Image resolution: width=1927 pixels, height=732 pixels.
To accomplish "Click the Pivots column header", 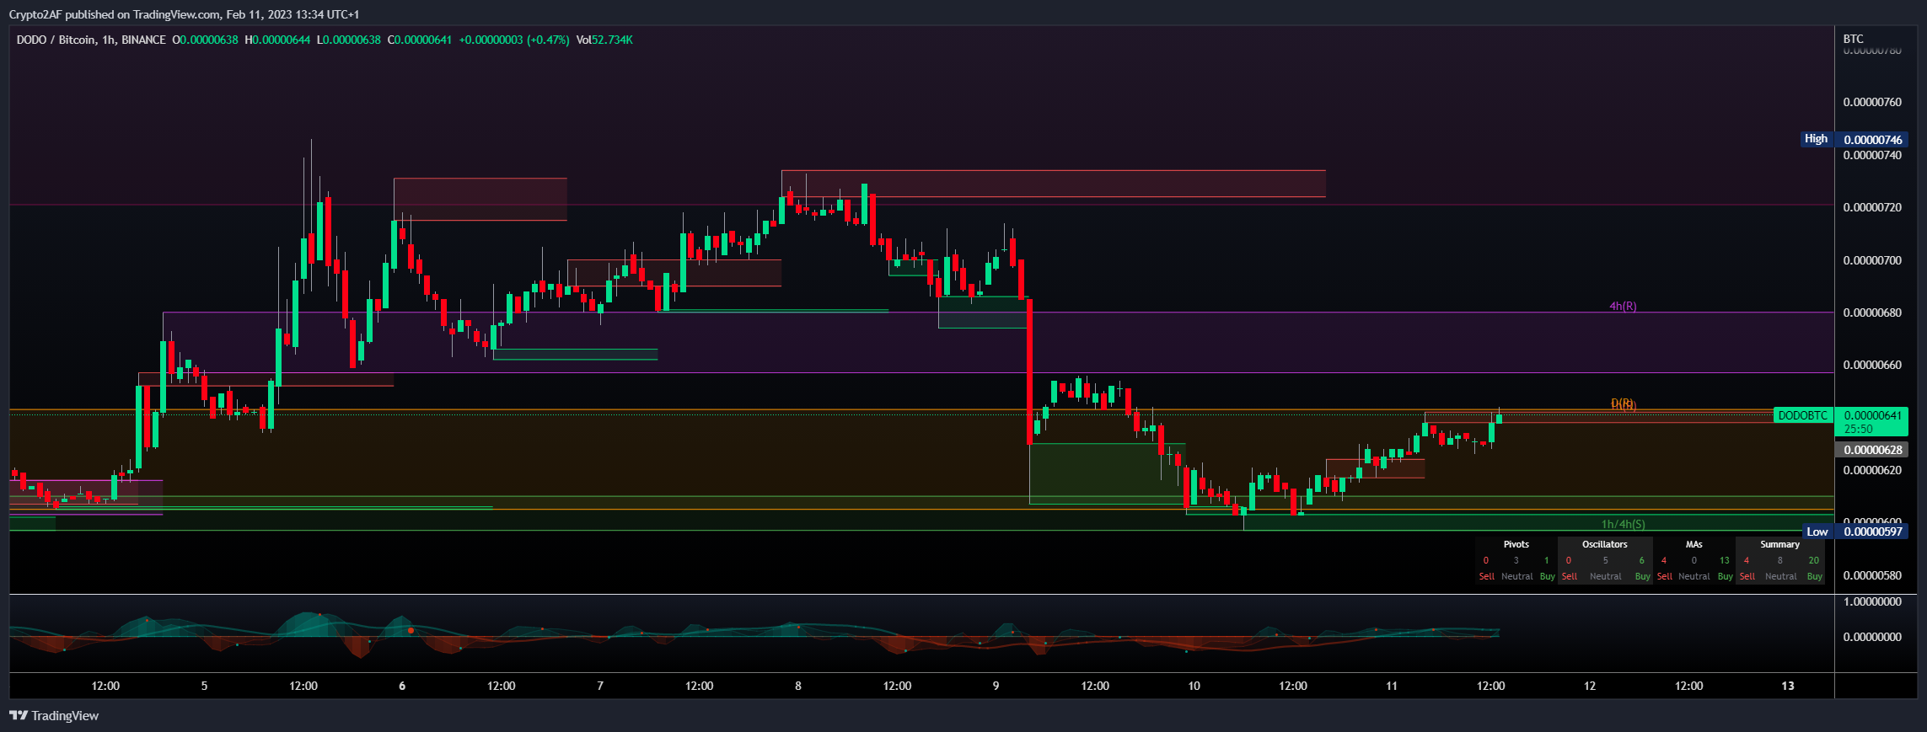I will pos(1516,544).
